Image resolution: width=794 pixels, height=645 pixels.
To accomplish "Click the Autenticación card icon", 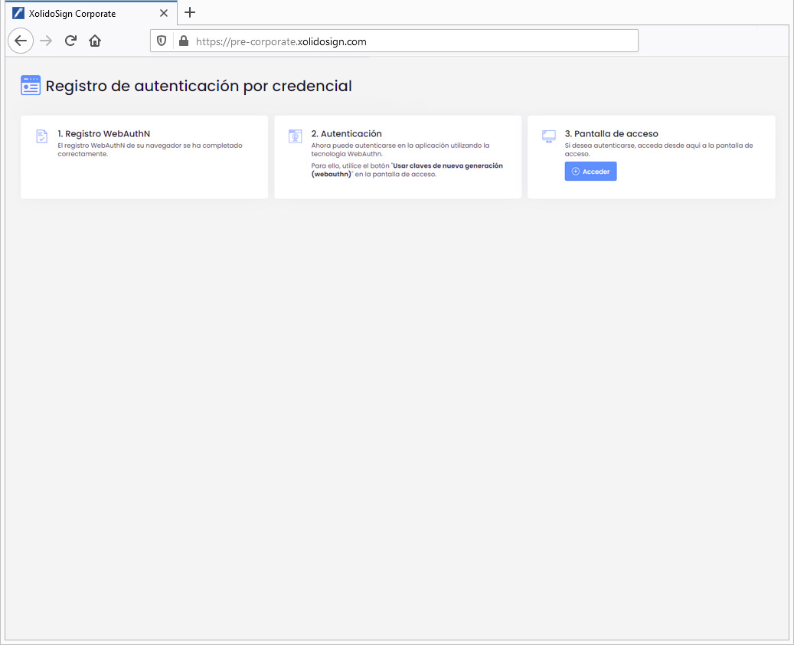I will pyautogui.click(x=296, y=136).
